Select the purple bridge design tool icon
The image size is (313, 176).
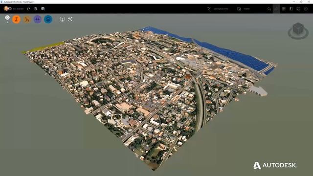(x=37, y=20)
